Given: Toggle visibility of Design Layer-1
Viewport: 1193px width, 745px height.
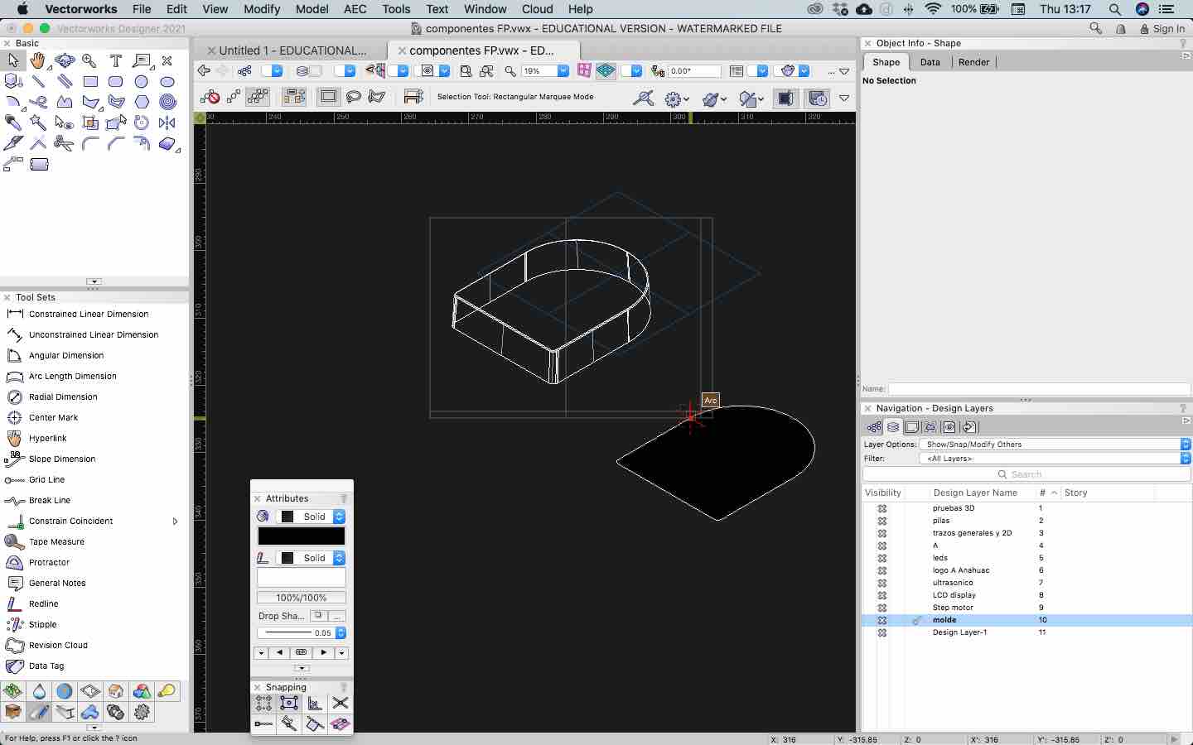Looking at the screenshot, I should tap(882, 632).
